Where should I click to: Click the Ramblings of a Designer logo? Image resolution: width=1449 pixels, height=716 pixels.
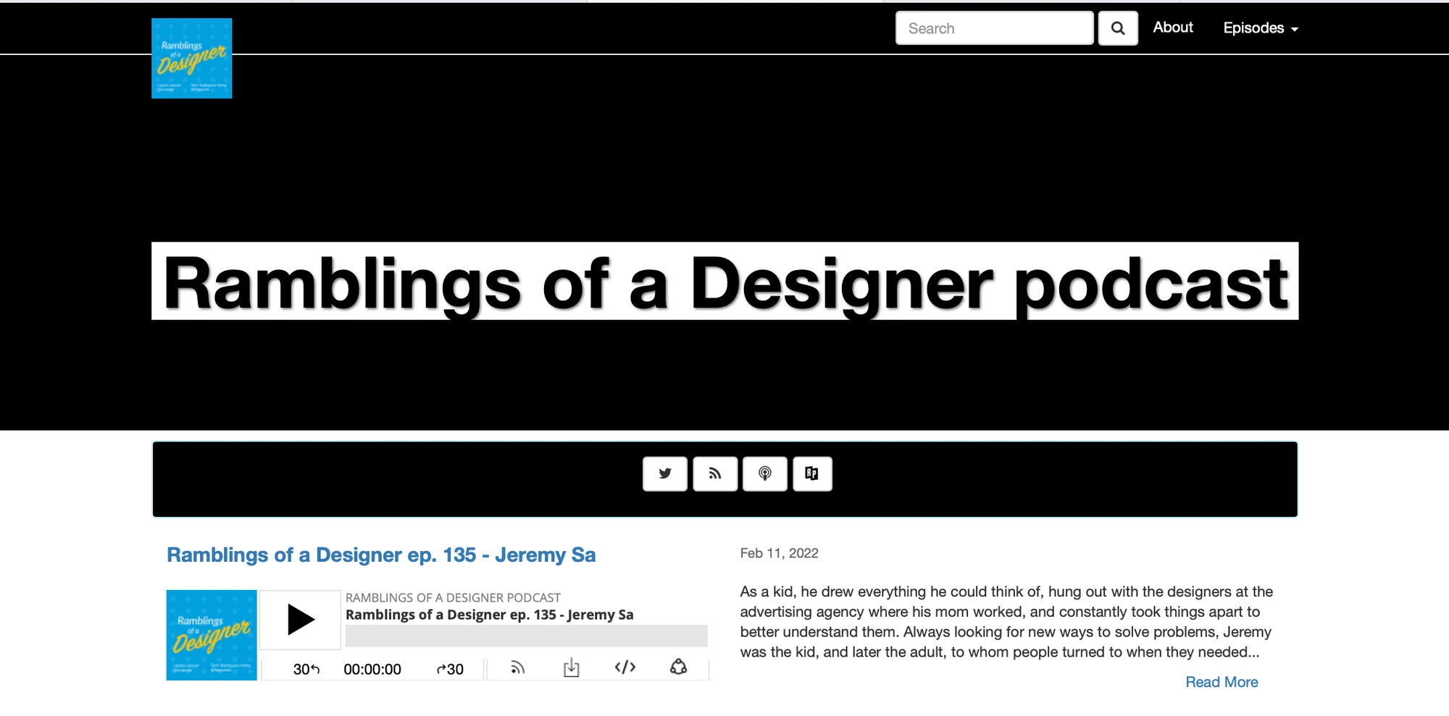(x=191, y=58)
